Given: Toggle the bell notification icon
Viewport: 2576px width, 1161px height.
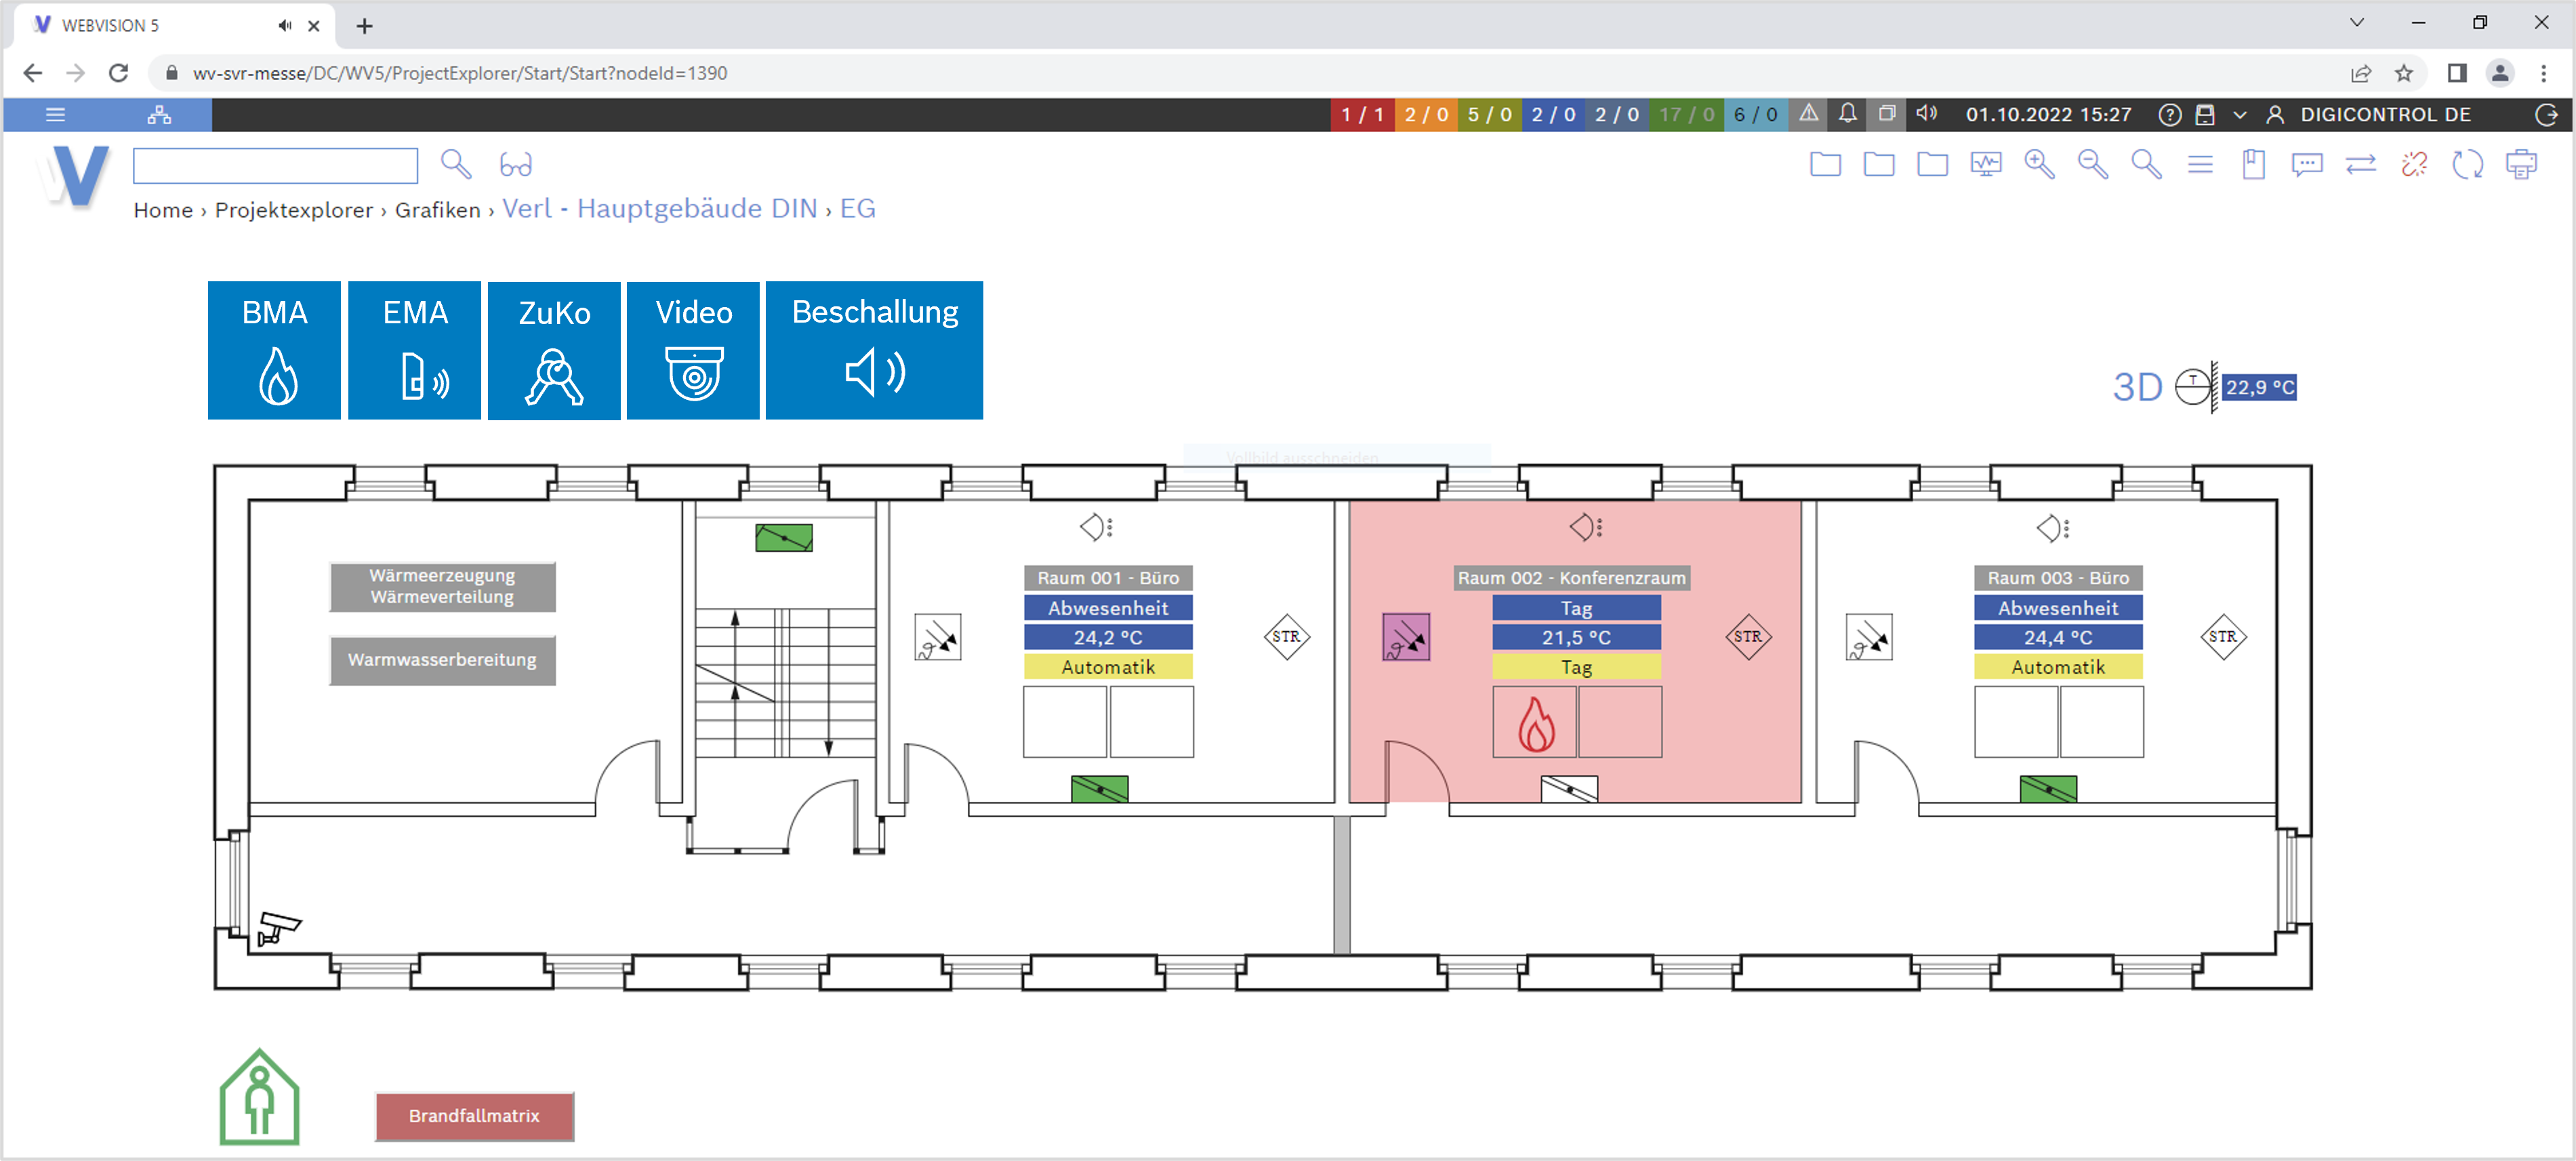Looking at the screenshot, I should pyautogui.click(x=1847, y=114).
